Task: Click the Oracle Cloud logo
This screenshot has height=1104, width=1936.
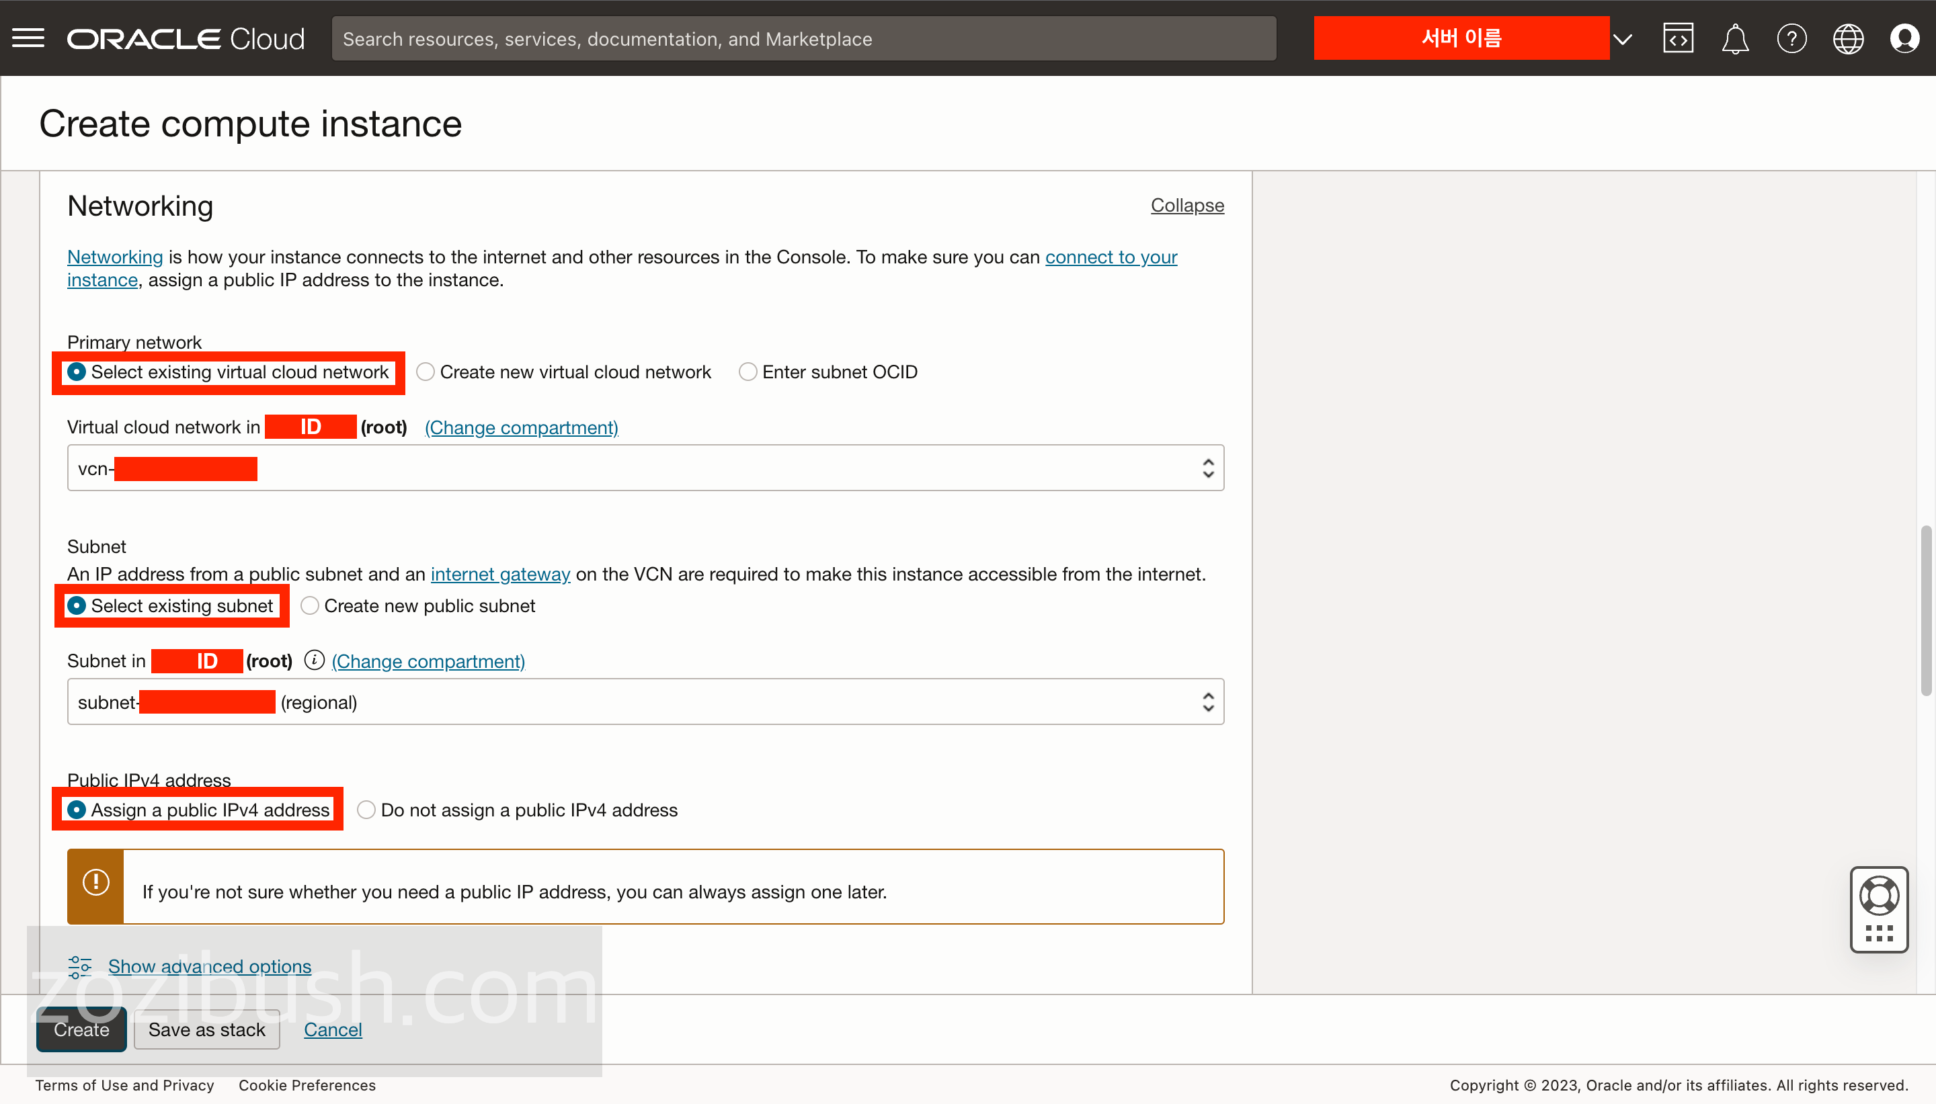Action: tap(186, 39)
